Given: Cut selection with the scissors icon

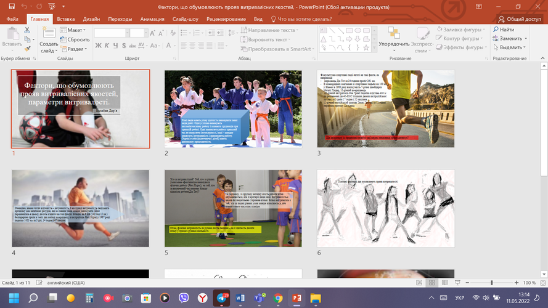Looking at the screenshot, I should point(27,30).
